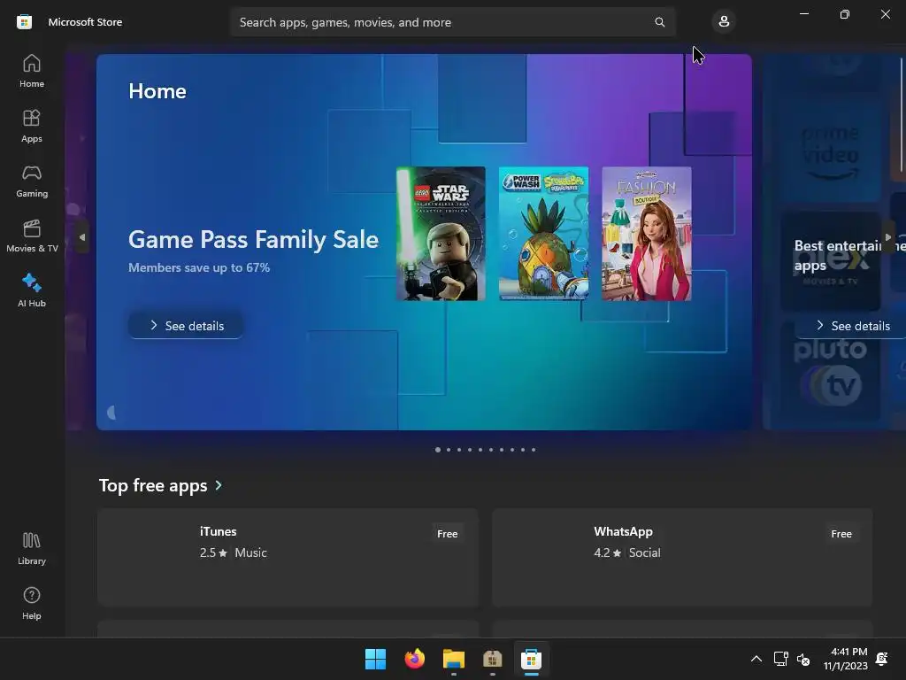Open the user account profile icon
906x680 pixels.
tap(724, 22)
